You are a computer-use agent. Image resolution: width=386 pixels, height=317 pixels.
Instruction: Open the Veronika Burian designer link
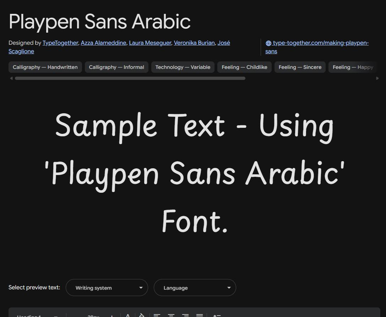pos(194,43)
